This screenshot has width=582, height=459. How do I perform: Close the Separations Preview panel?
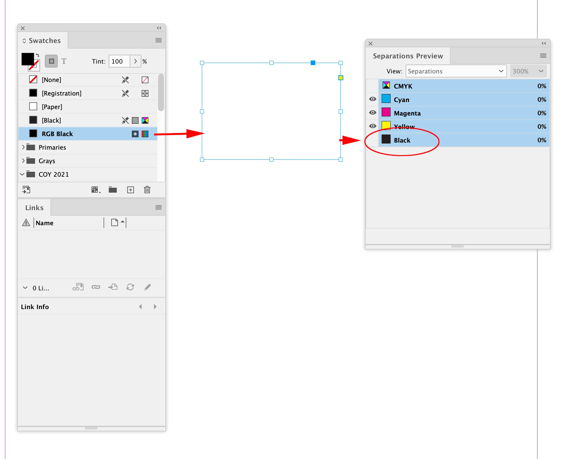(371, 43)
